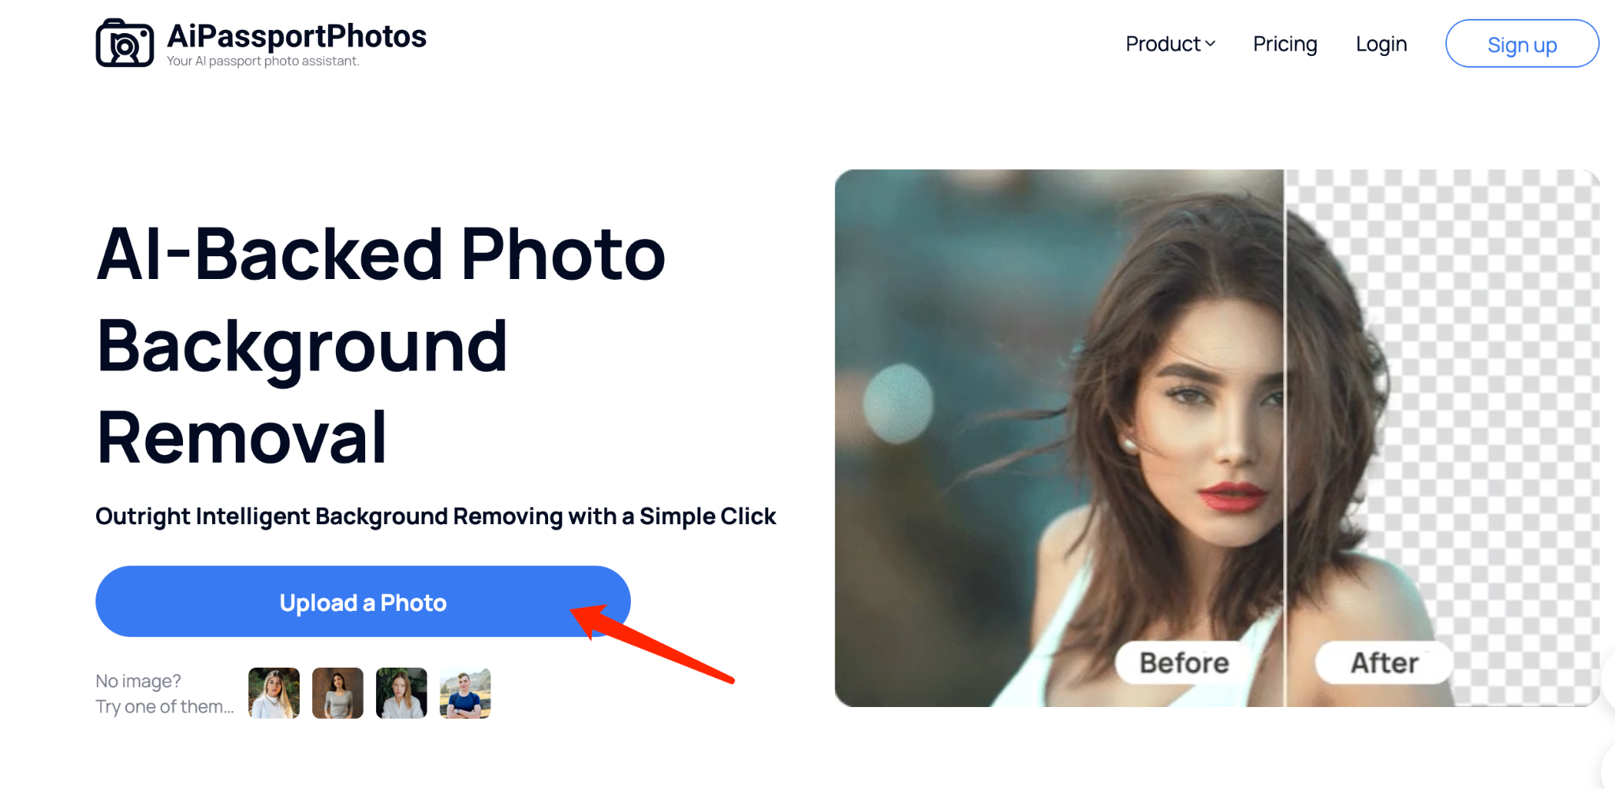Click the AiPassportPhotos camera logo icon
The image size is (1615, 789).
click(125, 43)
